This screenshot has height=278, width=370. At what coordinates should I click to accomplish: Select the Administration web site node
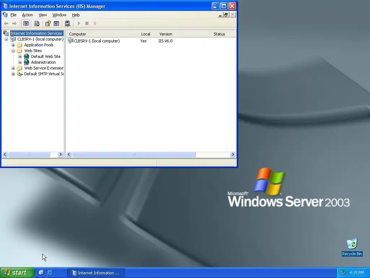(43, 62)
